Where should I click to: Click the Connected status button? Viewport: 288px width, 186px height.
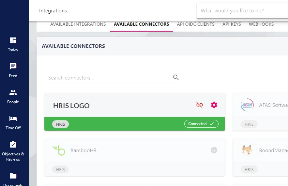[x=201, y=124]
